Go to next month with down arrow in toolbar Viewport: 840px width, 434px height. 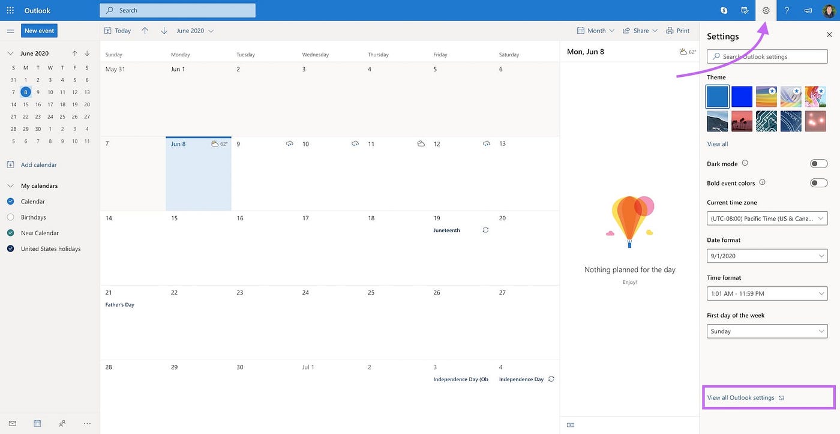click(164, 31)
